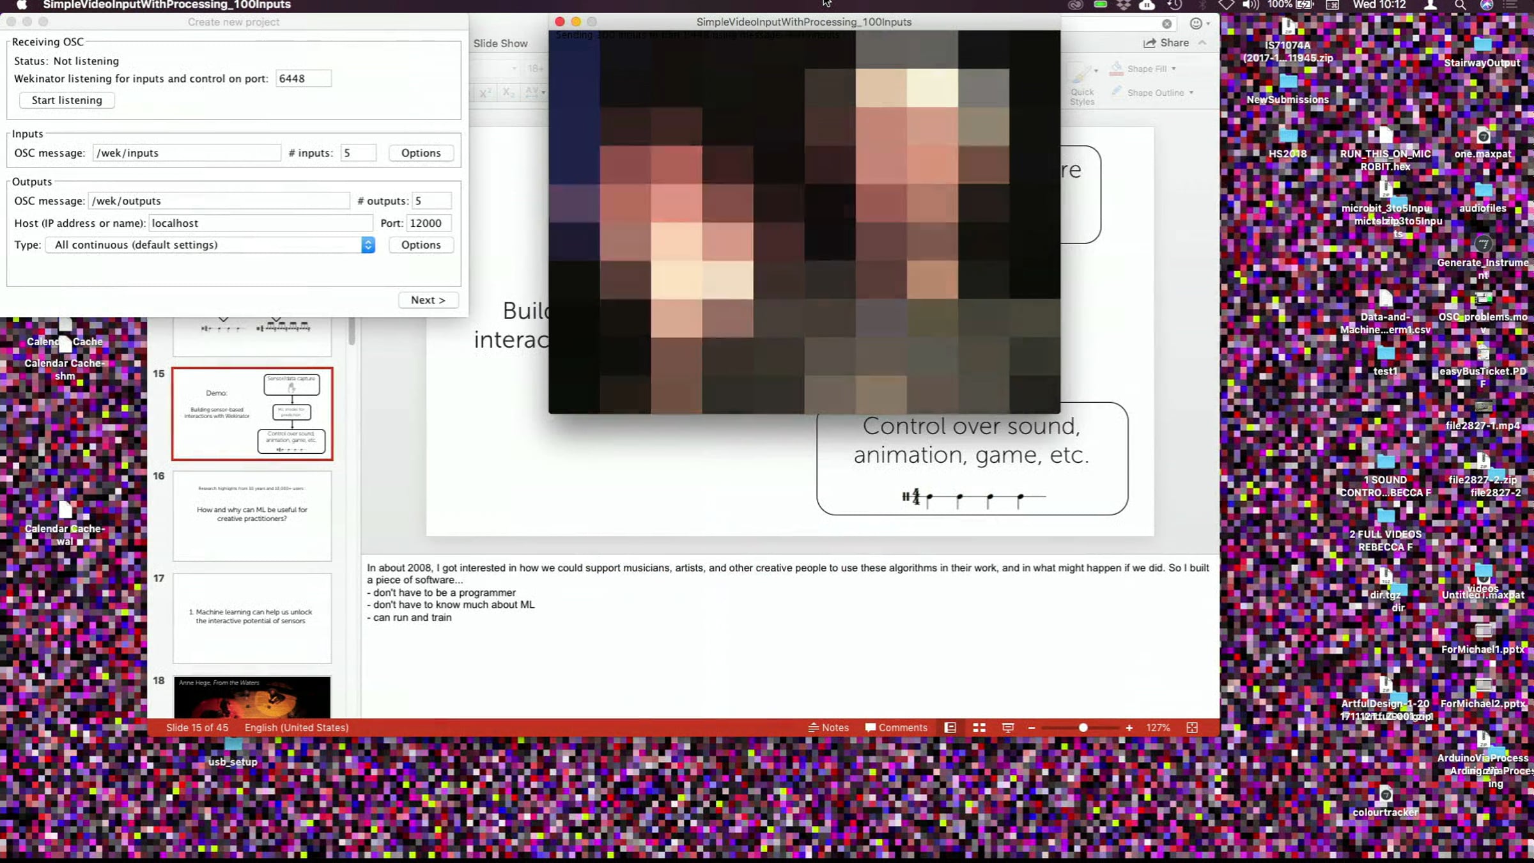Screen dimensions: 1534x863
Task: Open the output Type dropdown 'All continuous'
Action: 210,245
